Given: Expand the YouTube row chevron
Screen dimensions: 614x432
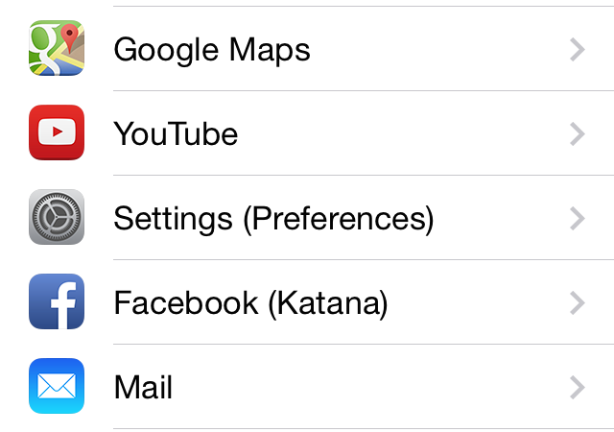Looking at the screenshot, I should coord(578,134).
